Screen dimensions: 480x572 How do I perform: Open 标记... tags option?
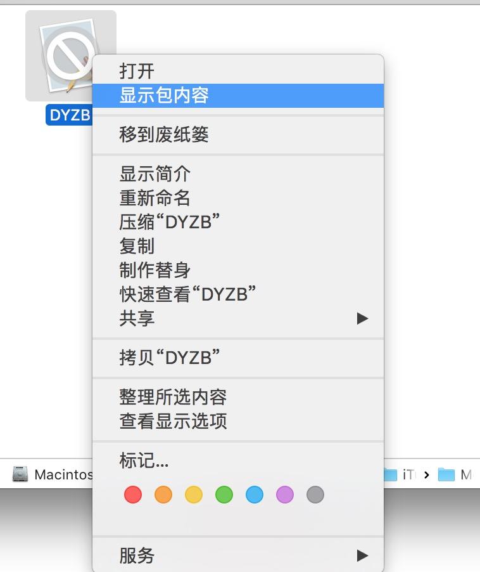point(144,460)
